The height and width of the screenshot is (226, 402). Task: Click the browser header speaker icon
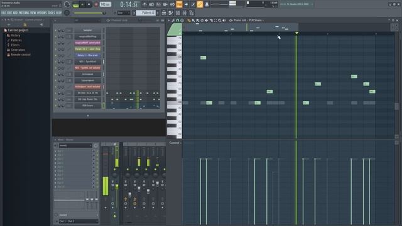click(41, 24)
